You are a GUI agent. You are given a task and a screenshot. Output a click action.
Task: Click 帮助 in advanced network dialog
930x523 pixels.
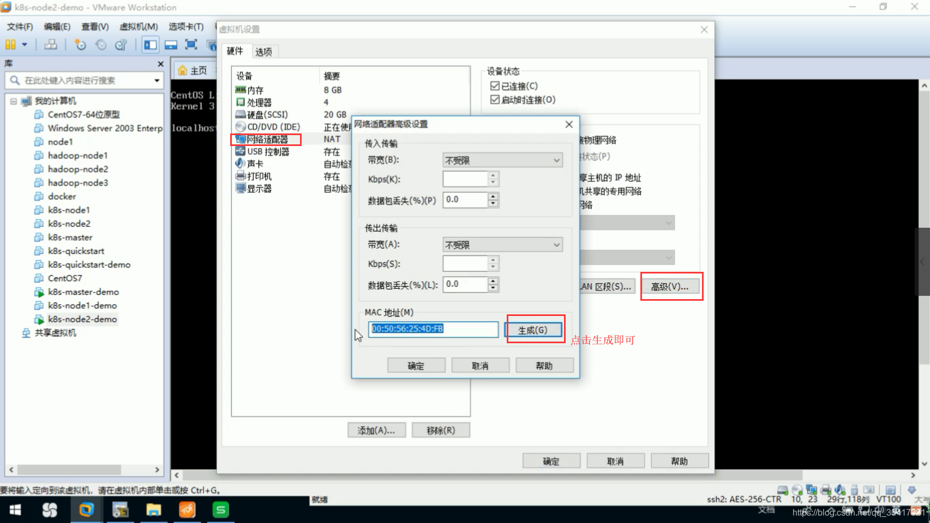tap(544, 366)
